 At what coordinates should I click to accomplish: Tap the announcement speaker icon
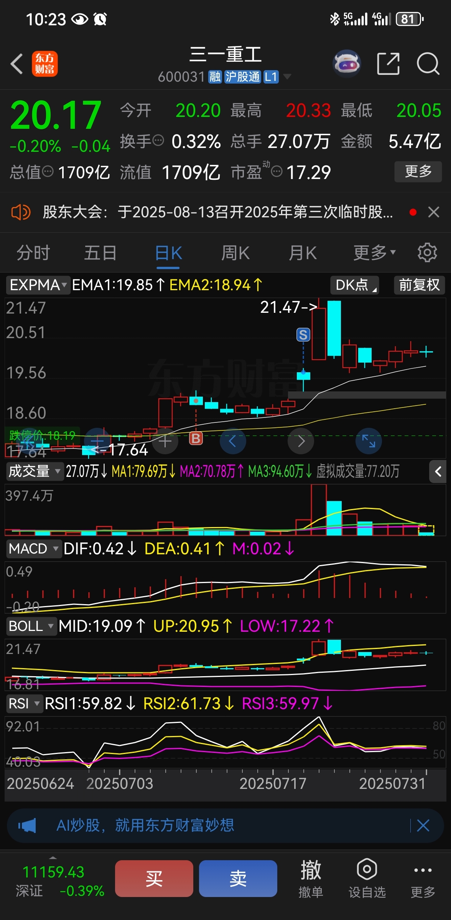[x=21, y=212]
